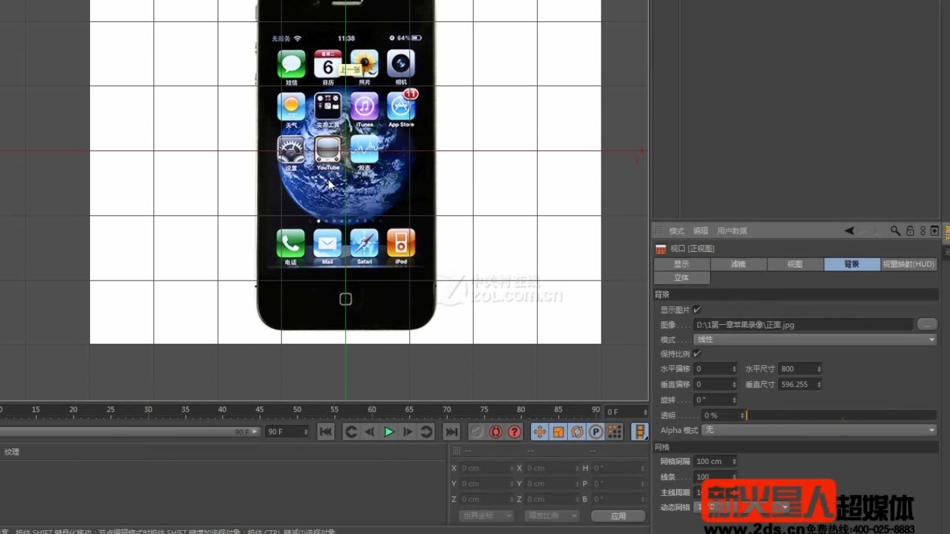
Task: Open new attribute manager with plus icon
Action: [x=935, y=231]
